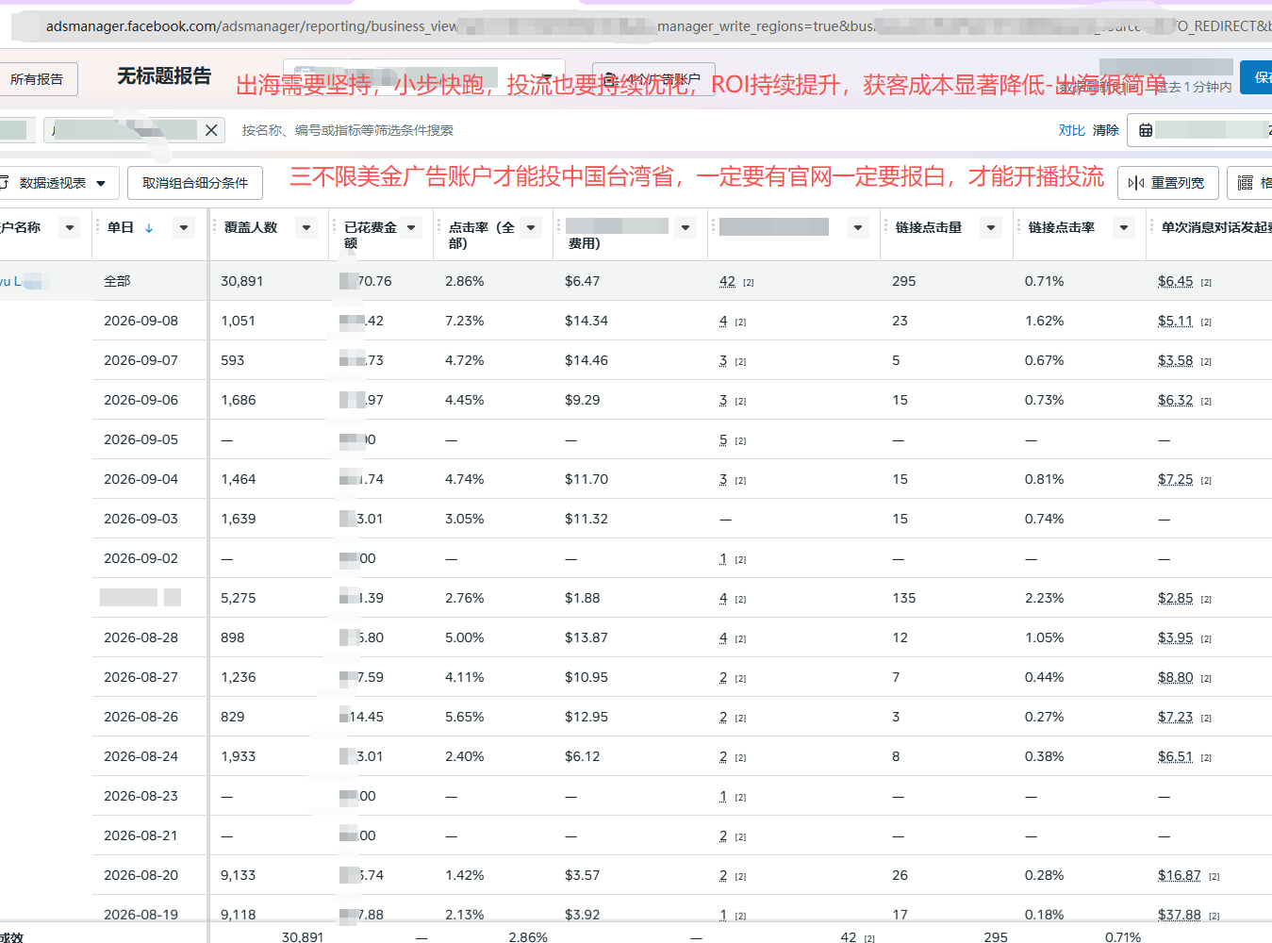Click the drag handle of the 单次消息对话发起 column

1153,227
